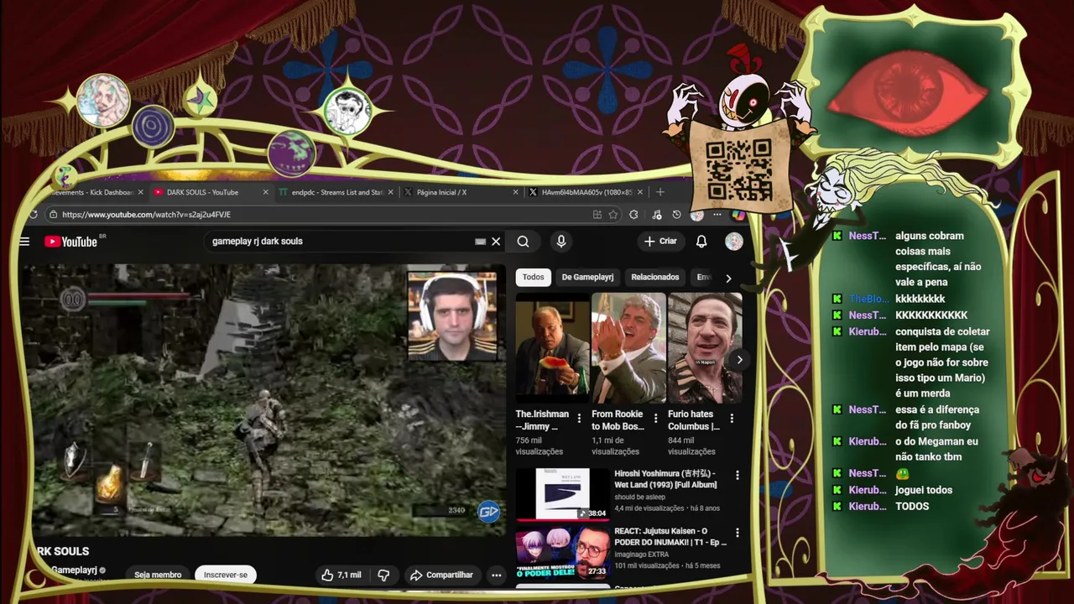Switch to endpdc Streams List tab
The image size is (1074, 604).
[x=336, y=192]
